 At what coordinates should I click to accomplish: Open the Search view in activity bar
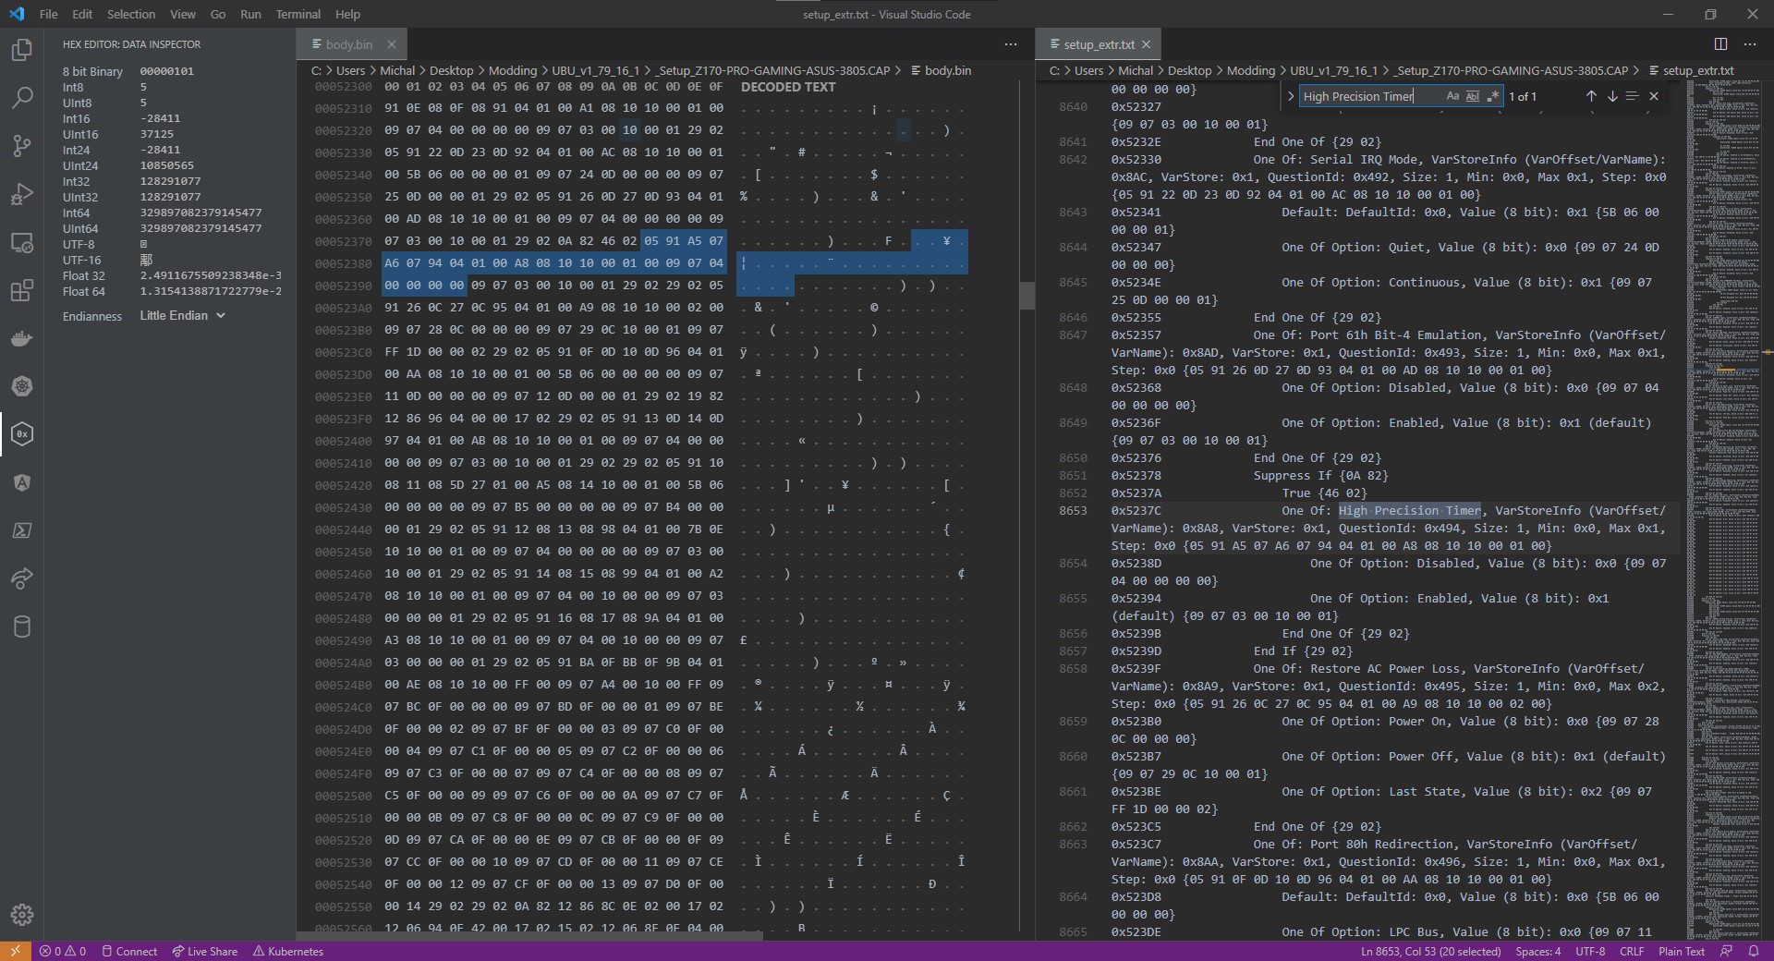tap(22, 97)
